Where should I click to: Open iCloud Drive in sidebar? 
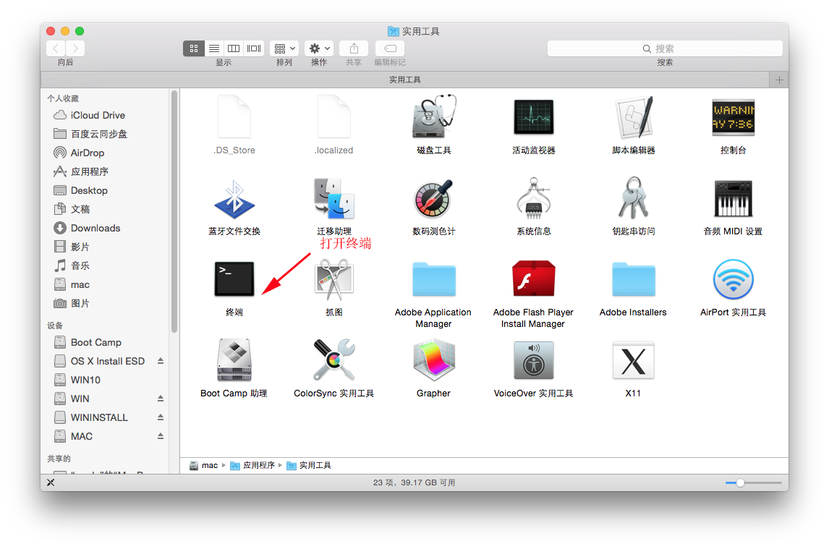click(x=98, y=115)
